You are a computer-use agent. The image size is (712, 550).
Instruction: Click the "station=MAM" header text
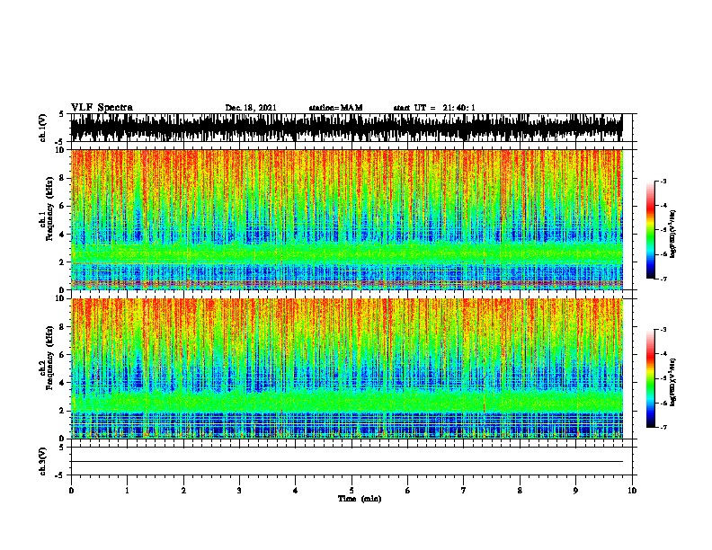335,108
